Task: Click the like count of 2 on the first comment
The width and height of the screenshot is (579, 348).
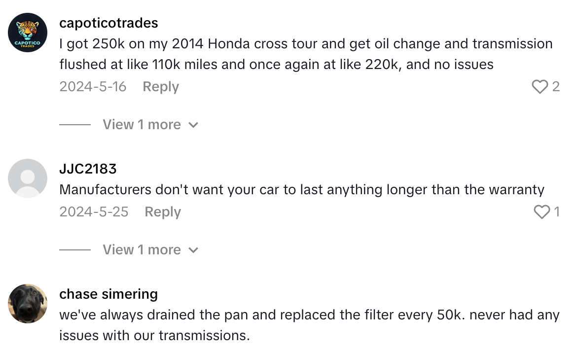Action: (x=557, y=86)
